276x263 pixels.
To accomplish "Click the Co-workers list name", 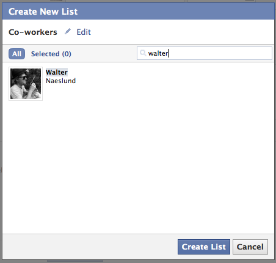I will (x=33, y=32).
